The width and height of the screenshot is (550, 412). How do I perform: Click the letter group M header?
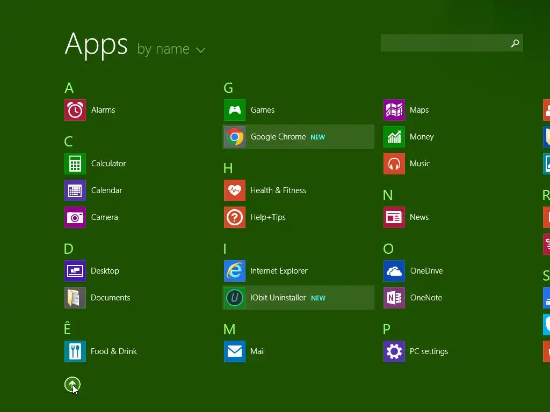tap(229, 329)
